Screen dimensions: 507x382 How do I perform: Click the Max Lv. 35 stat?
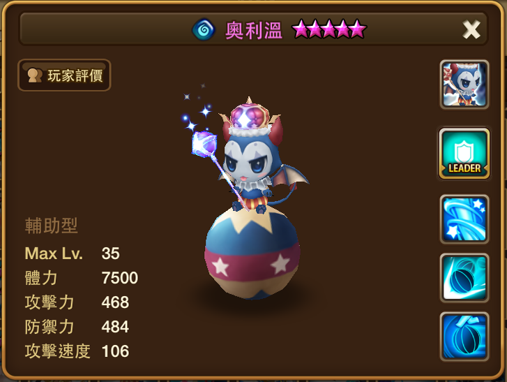(72, 254)
